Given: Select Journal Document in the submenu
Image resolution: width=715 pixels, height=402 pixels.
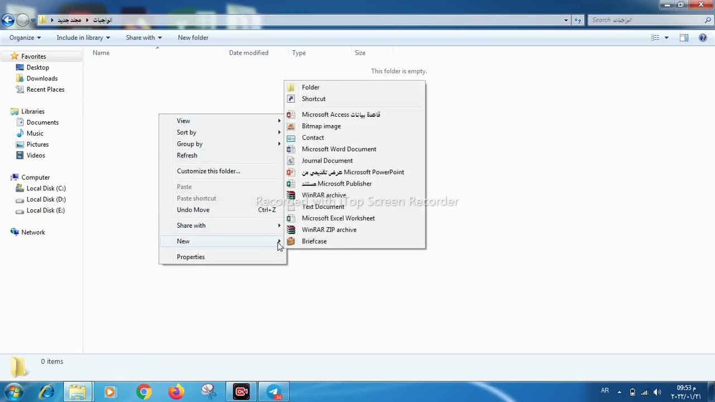Looking at the screenshot, I should (355, 161).
